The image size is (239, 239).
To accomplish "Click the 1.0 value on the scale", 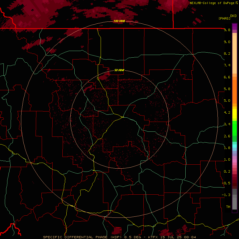I will coord(227,160).
